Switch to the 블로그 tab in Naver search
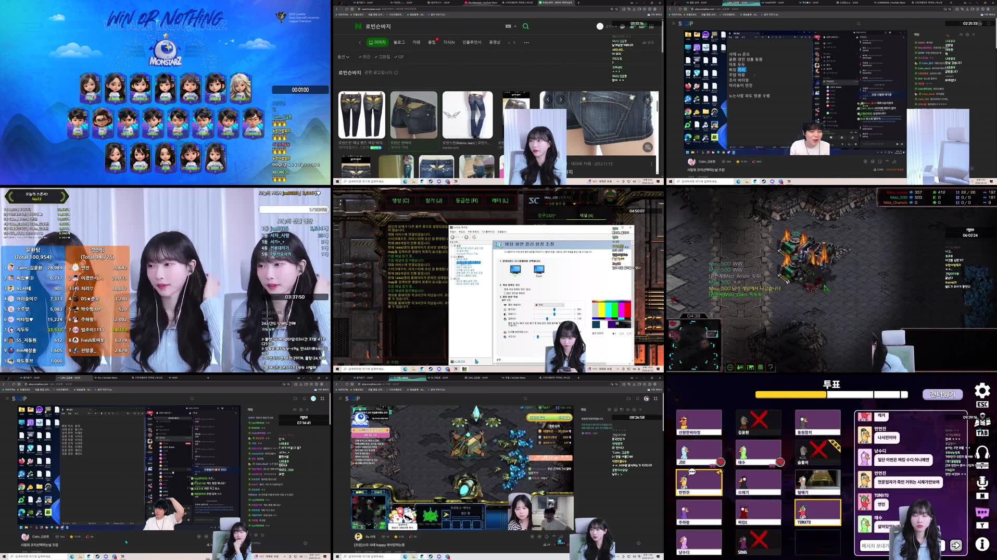The height and width of the screenshot is (560, 997). pos(398,42)
